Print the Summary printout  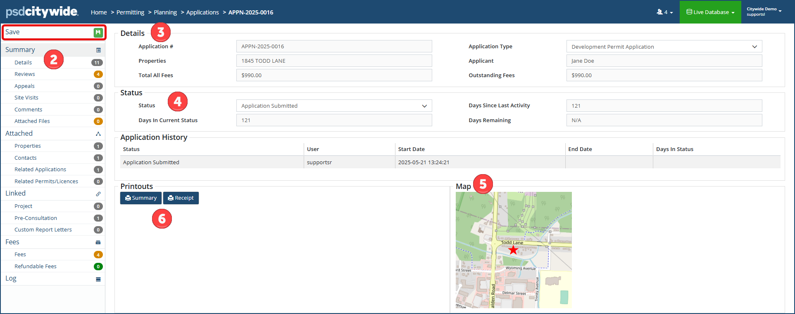(x=140, y=198)
